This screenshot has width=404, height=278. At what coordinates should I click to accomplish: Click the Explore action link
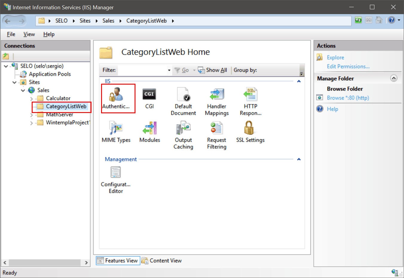tap(336, 57)
